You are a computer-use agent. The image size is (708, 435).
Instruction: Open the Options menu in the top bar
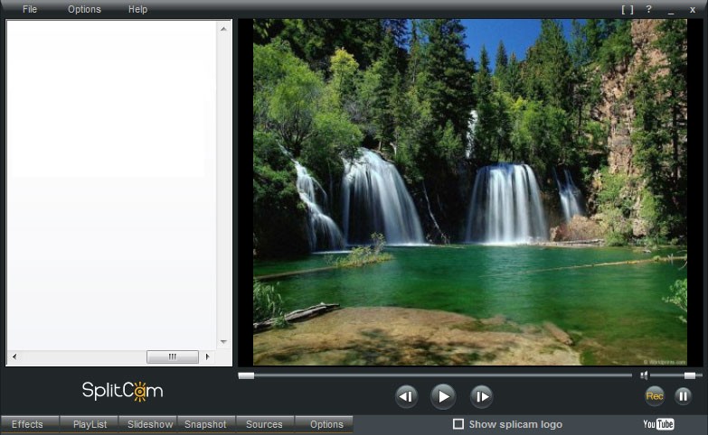coord(84,9)
